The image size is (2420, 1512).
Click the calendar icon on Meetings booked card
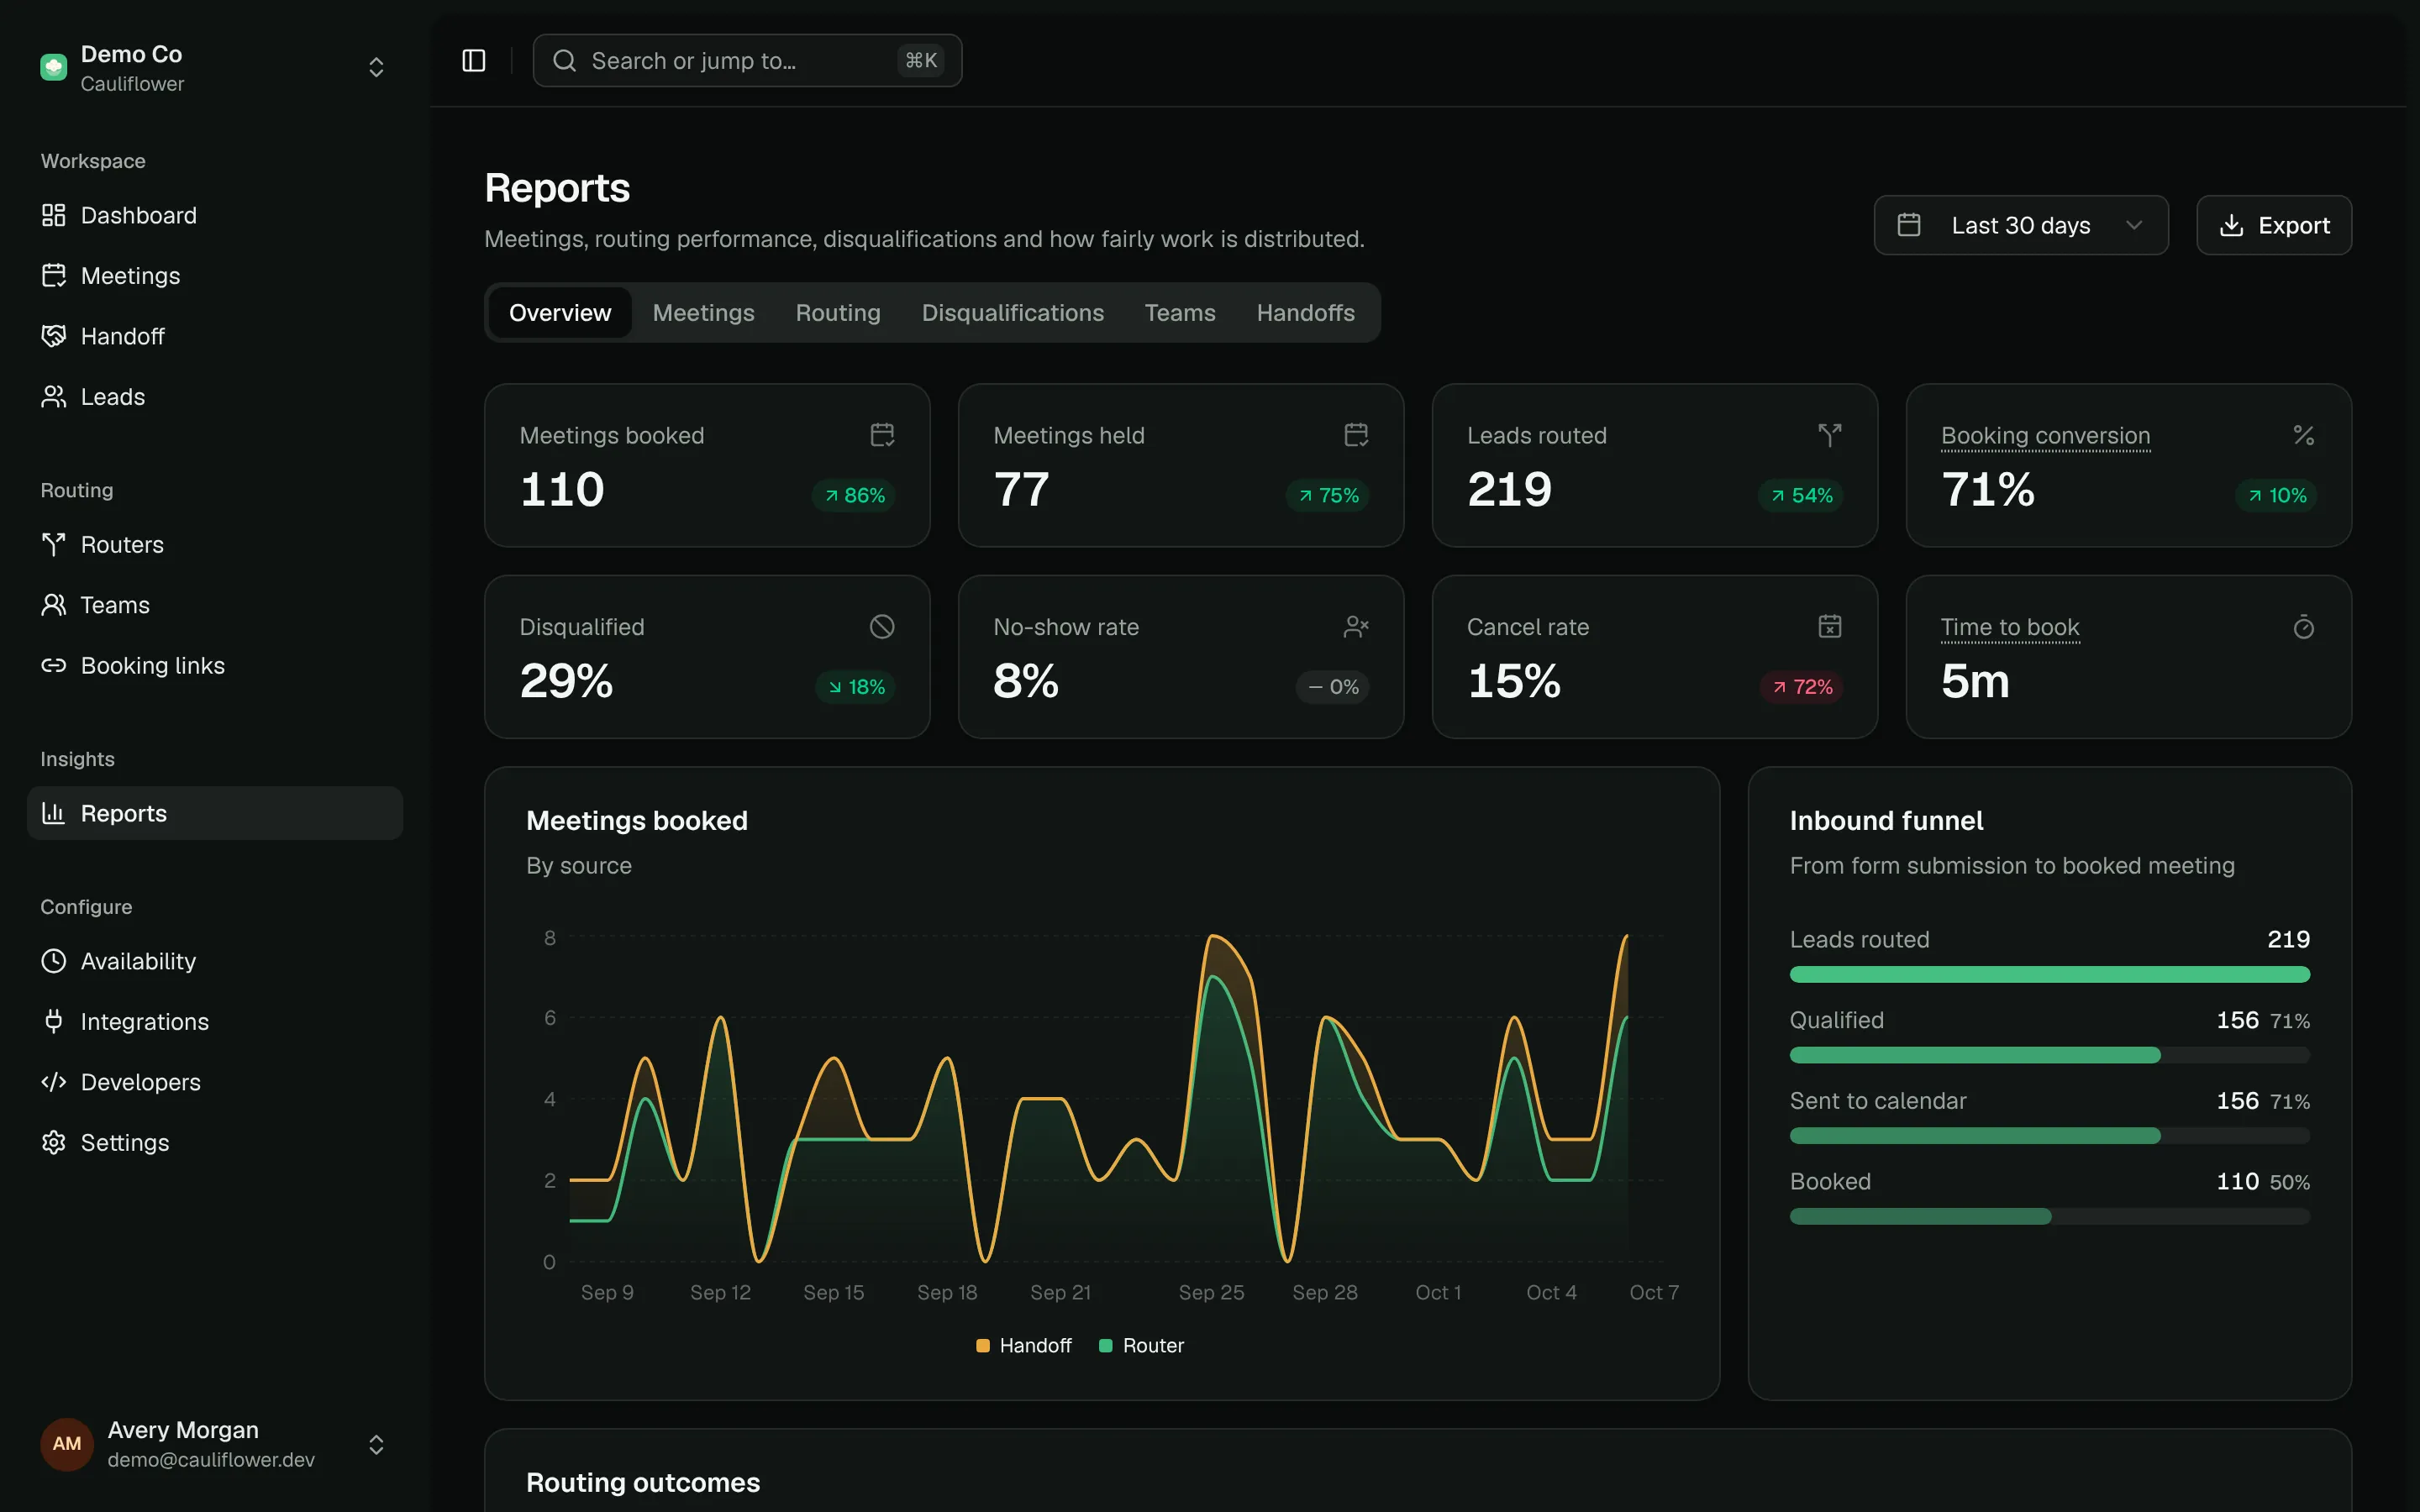[882, 435]
